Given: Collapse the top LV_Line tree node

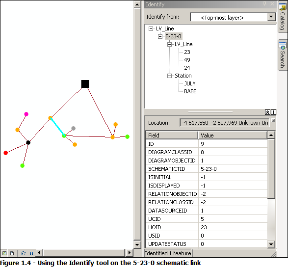Looking at the screenshot, I should pyautogui.click(x=151, y=28).
